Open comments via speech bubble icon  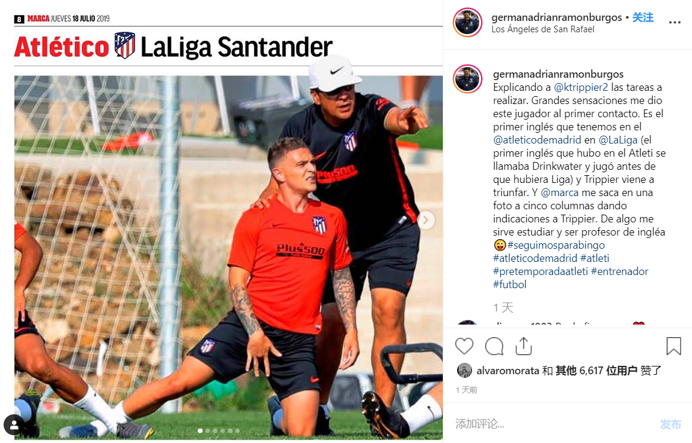[494, 346]
